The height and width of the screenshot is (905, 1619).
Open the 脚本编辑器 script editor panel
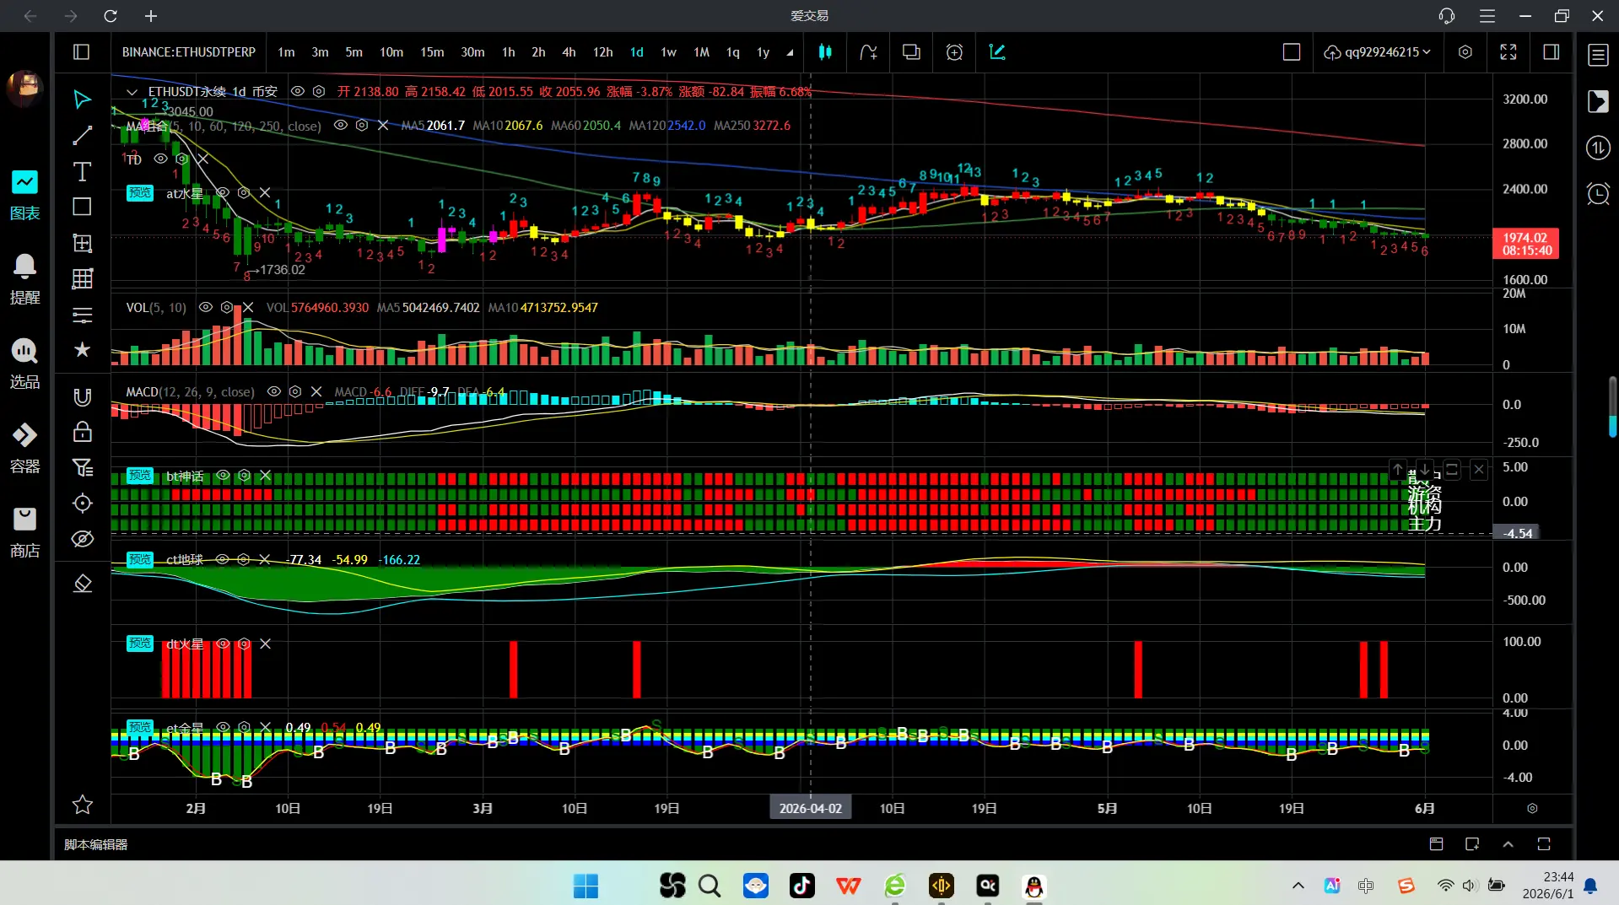coord(96,844)
